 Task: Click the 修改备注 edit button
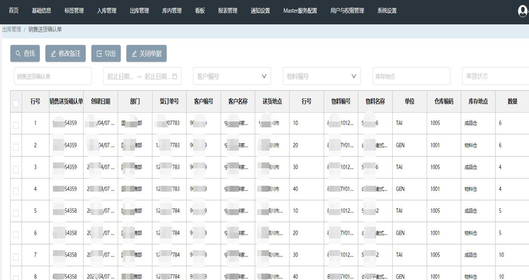(x=65, y=54)
